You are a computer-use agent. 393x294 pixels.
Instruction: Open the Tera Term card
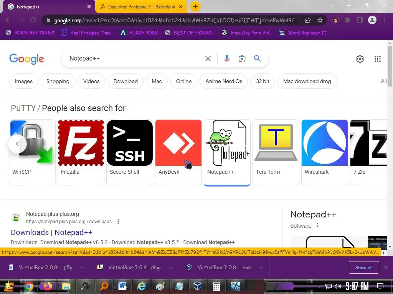(x=276, y=152)
